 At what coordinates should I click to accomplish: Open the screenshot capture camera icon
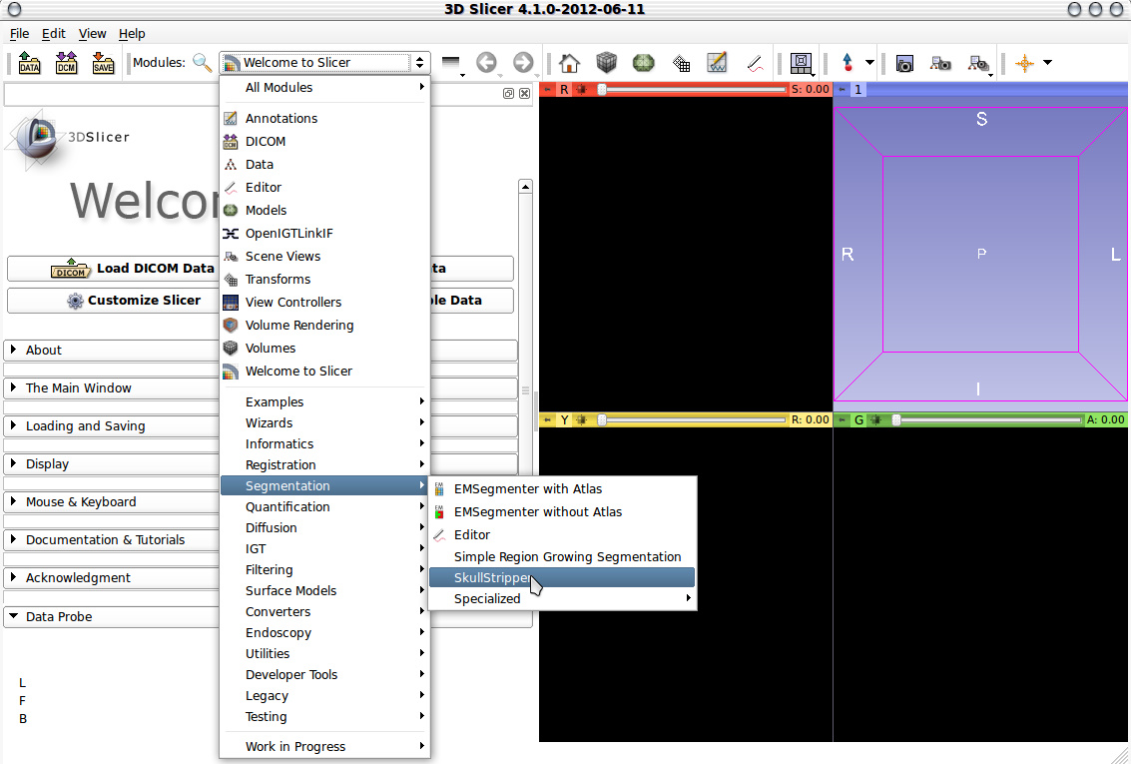(904, 63)
